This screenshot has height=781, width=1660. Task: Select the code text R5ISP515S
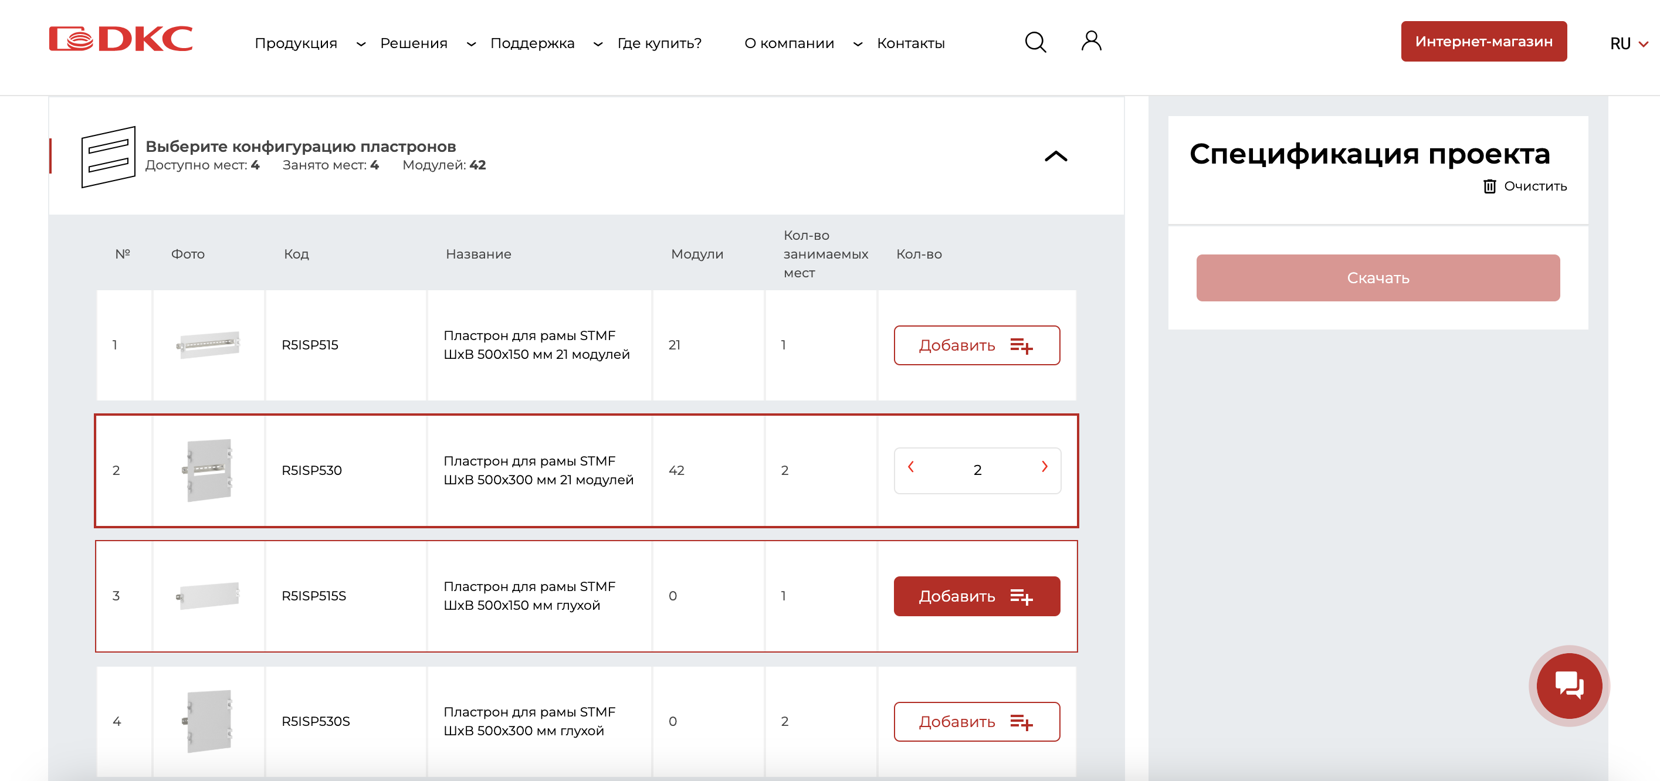314,596
